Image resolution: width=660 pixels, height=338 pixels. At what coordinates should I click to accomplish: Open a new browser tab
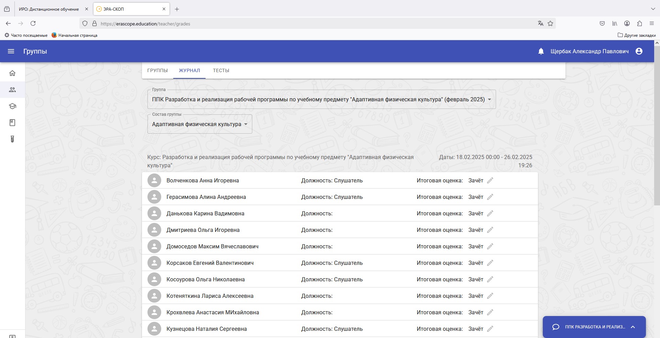(177, 9)
